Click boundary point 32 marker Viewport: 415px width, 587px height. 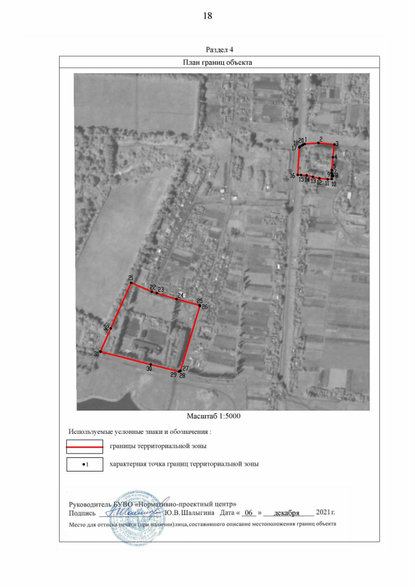111,328
